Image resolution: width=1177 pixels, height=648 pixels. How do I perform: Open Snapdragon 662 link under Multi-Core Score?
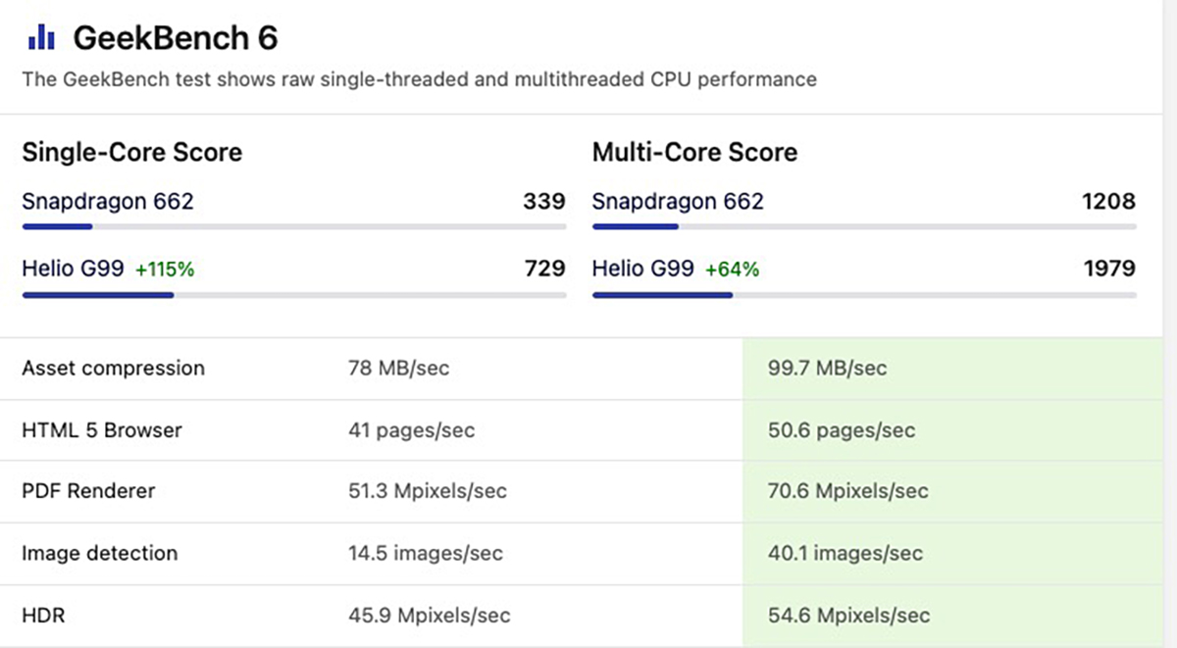(678, 202)
